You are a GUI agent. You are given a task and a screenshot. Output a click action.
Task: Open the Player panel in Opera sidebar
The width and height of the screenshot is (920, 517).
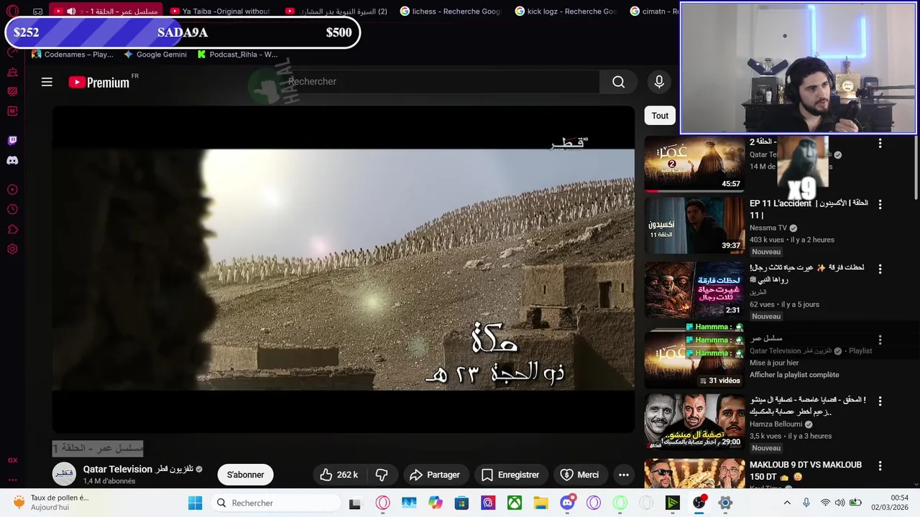pos(12,190)
